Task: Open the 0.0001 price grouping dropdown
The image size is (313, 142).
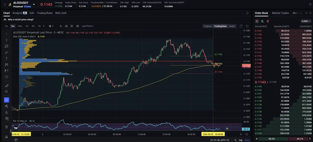Action: coord(306,21)
